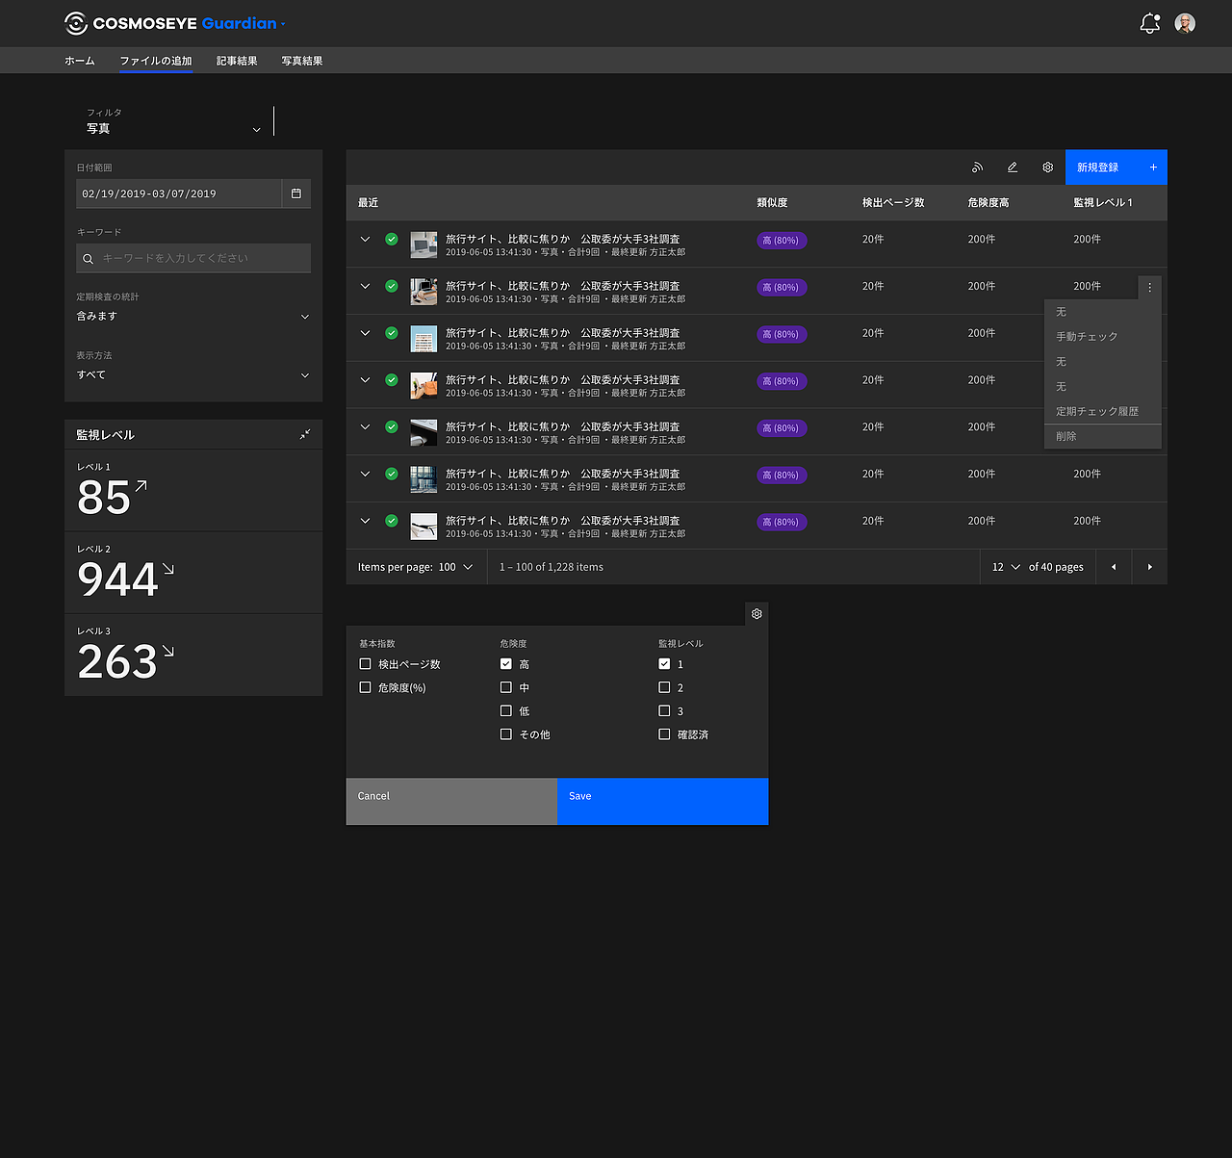Viewport: 1232px width, 1158px height.
Task: Click the green check beside the desktop monitor thumbnail
Action: (392, 239)
